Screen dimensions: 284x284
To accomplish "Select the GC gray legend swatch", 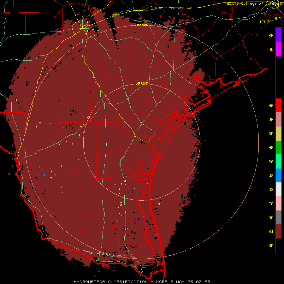I will click(279, 217).
